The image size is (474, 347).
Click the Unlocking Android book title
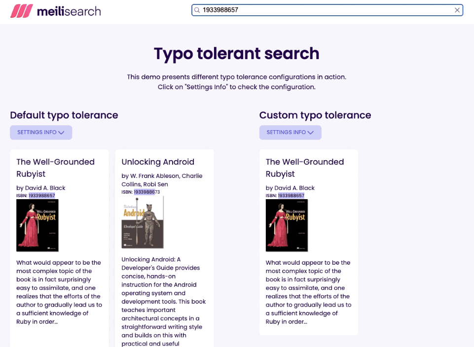[x=158, y=162]
